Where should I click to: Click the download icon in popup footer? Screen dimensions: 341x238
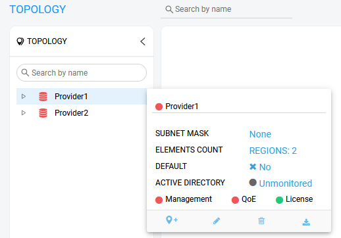(x=306, y=222)
